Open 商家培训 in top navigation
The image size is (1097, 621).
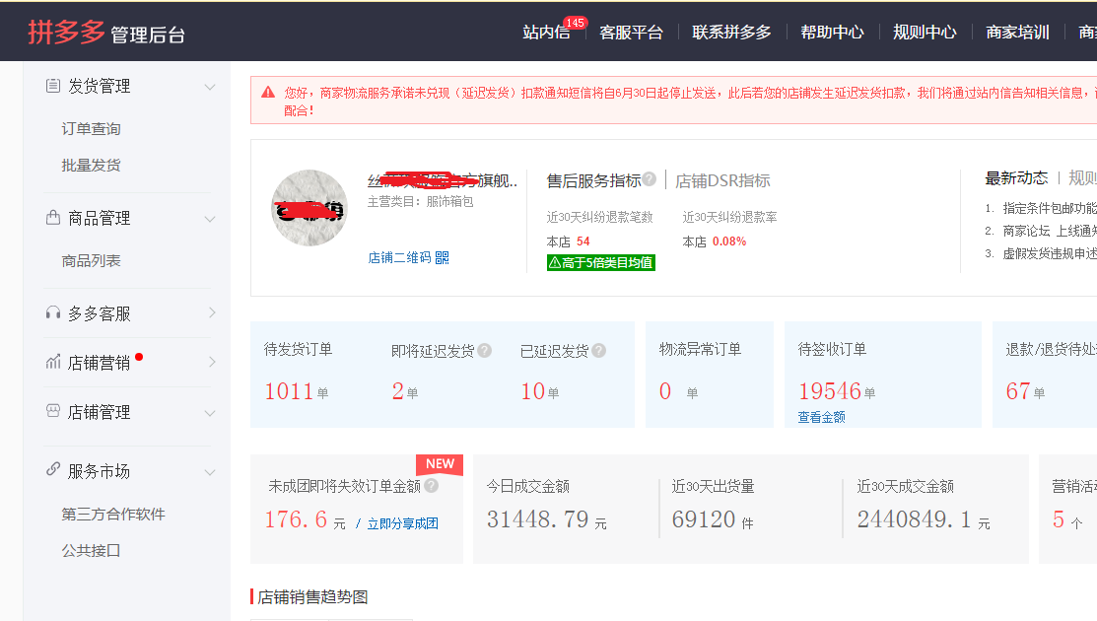1017,33
